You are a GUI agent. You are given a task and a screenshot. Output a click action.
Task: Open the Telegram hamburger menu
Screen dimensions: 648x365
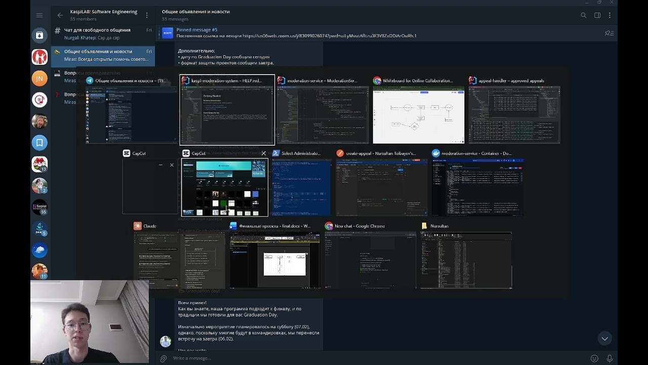pos(39,15)
